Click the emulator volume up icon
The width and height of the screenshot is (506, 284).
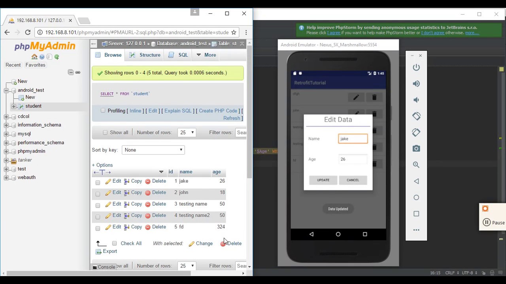tap(416, 84)
